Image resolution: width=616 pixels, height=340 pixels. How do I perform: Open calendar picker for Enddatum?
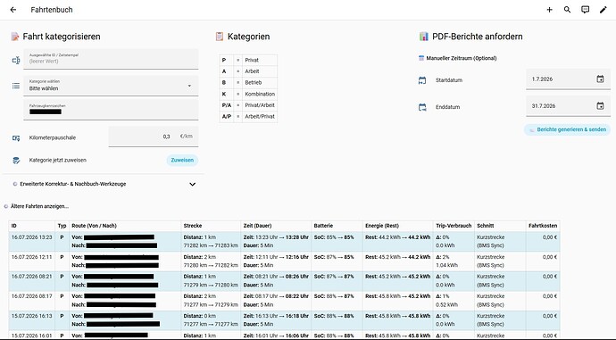pyautogui.click(x=600, y=105)
